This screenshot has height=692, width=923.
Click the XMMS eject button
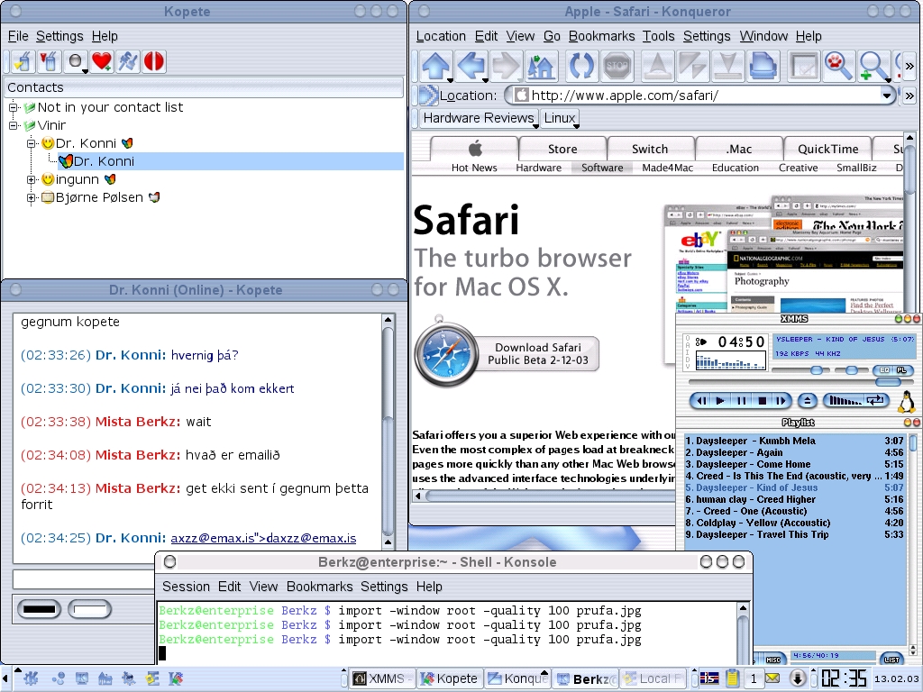coord(807,401)
